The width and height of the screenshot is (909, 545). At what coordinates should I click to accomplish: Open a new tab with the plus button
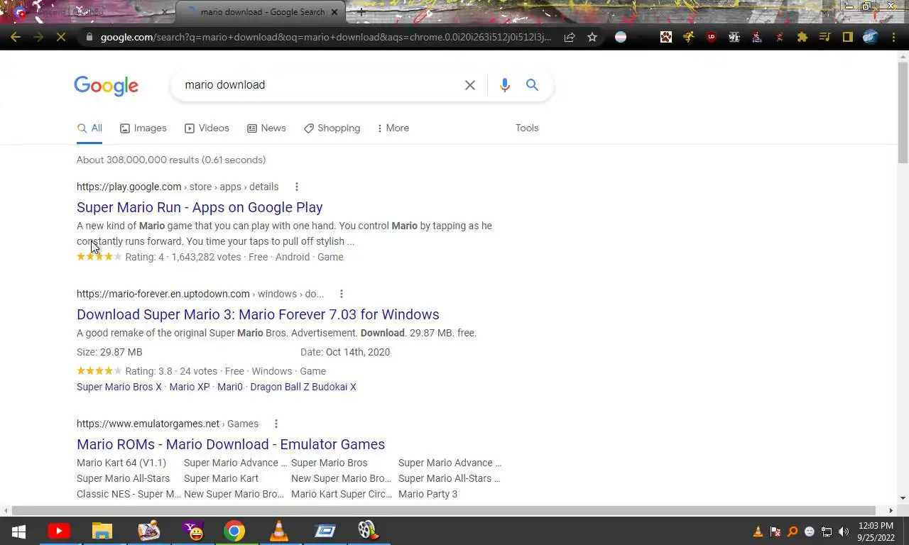click(x=361, y=12)
